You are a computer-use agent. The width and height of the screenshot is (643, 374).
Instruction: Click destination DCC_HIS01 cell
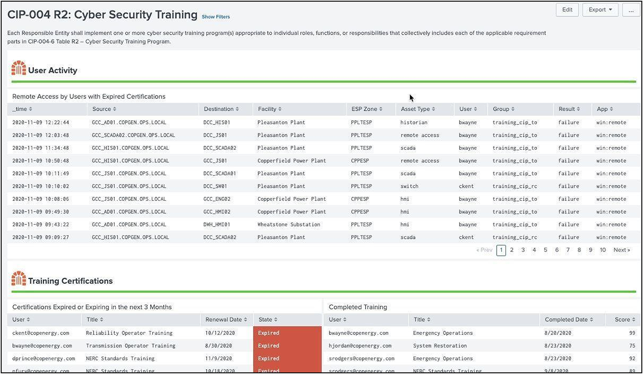click(216, 123)
